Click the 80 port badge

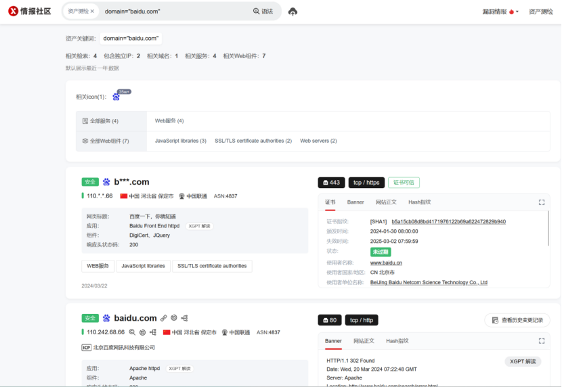[x=330, y=320]
